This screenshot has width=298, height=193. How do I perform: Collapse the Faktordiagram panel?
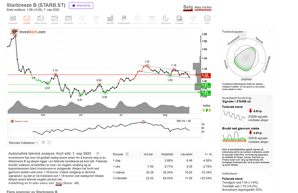(269, 32)
